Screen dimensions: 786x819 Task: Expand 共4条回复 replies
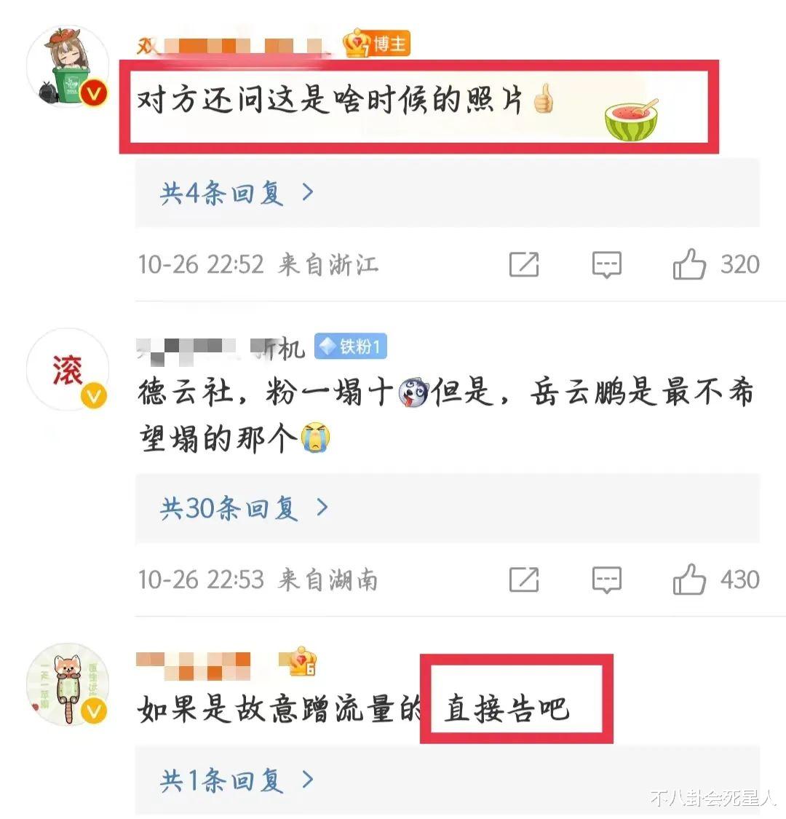point(237,193)
